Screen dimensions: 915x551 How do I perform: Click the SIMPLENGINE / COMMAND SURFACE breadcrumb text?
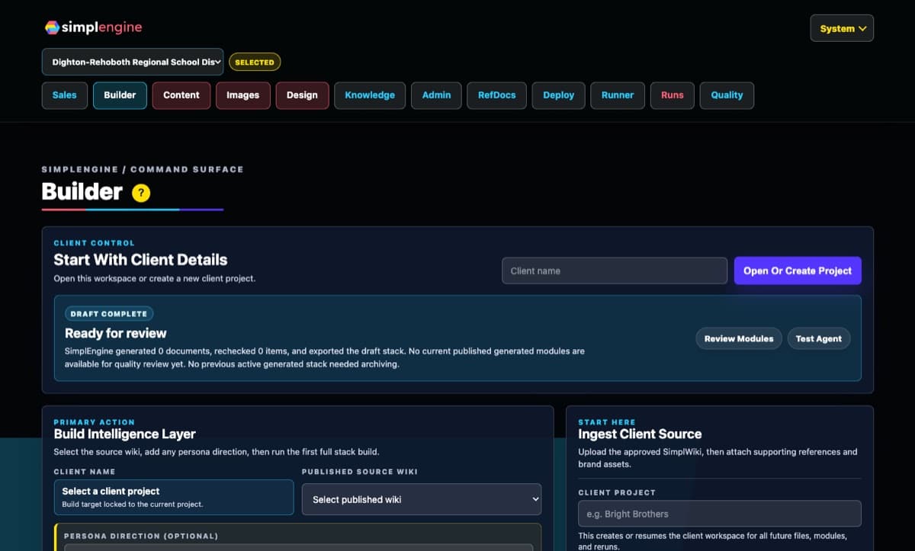point(143,169)
